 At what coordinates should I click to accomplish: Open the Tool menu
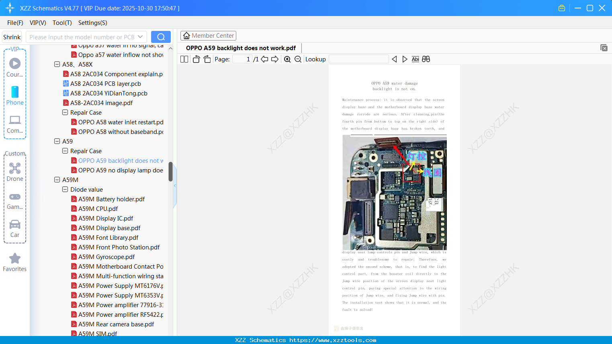coord(62,23)
